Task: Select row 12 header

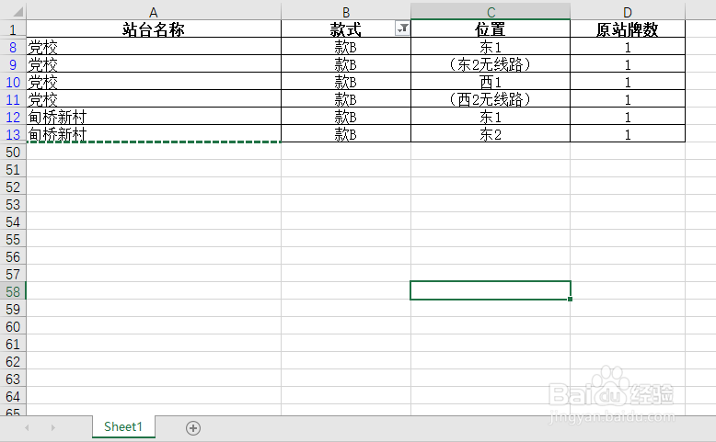Action: click(13, 117)
